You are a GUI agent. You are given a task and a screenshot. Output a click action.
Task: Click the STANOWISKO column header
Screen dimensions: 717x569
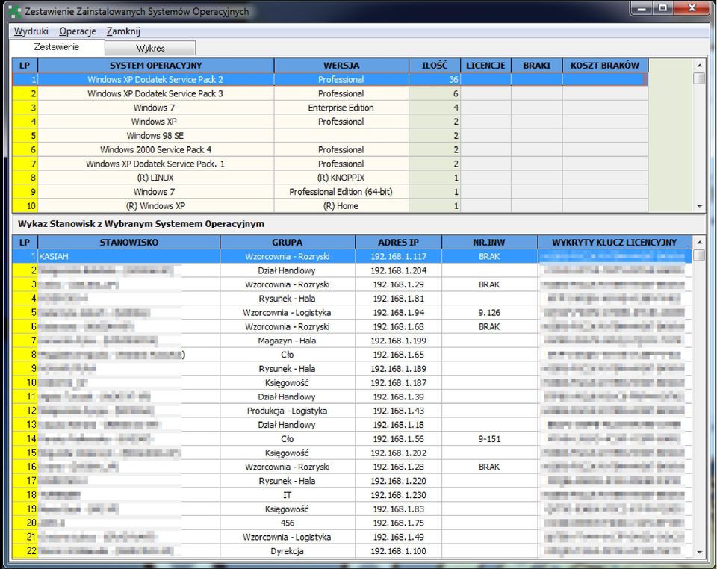(129, 242)
